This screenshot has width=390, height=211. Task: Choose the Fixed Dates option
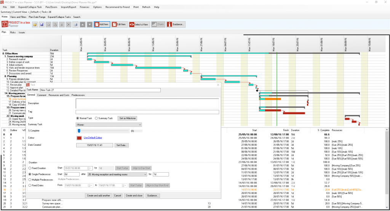click(30, 186)
